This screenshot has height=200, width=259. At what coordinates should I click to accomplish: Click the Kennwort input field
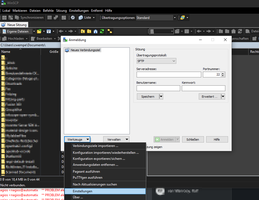click(203, 88)
